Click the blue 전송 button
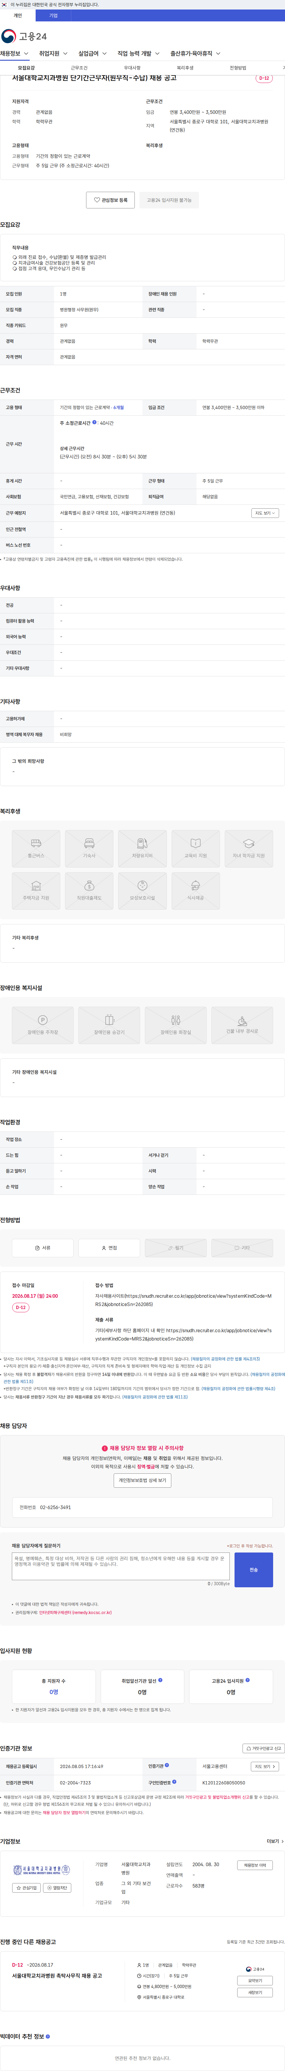285x2071 pixels. (254, 1569)
